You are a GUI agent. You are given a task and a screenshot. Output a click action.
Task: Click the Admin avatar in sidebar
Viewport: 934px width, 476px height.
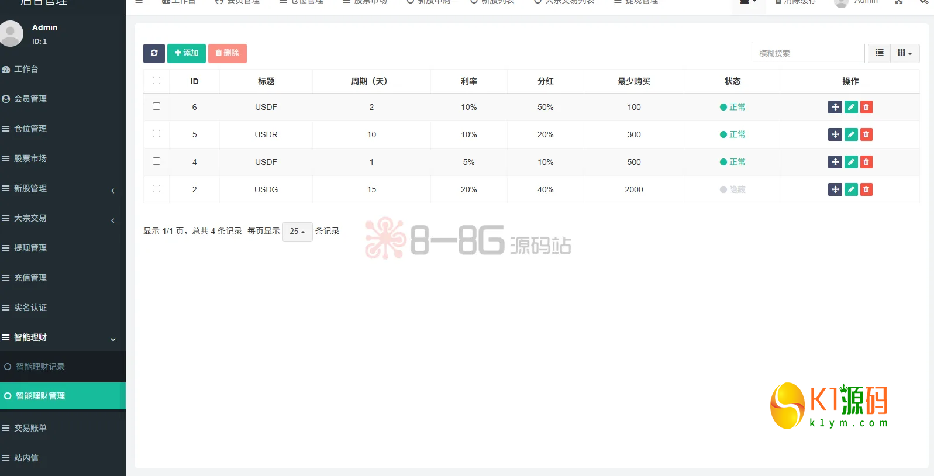pyautogui.click(x=10, y=33)
